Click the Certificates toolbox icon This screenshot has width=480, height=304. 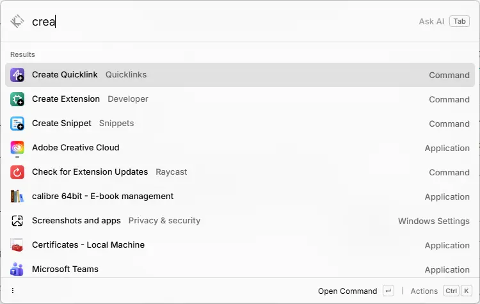(x=17, y=245)
